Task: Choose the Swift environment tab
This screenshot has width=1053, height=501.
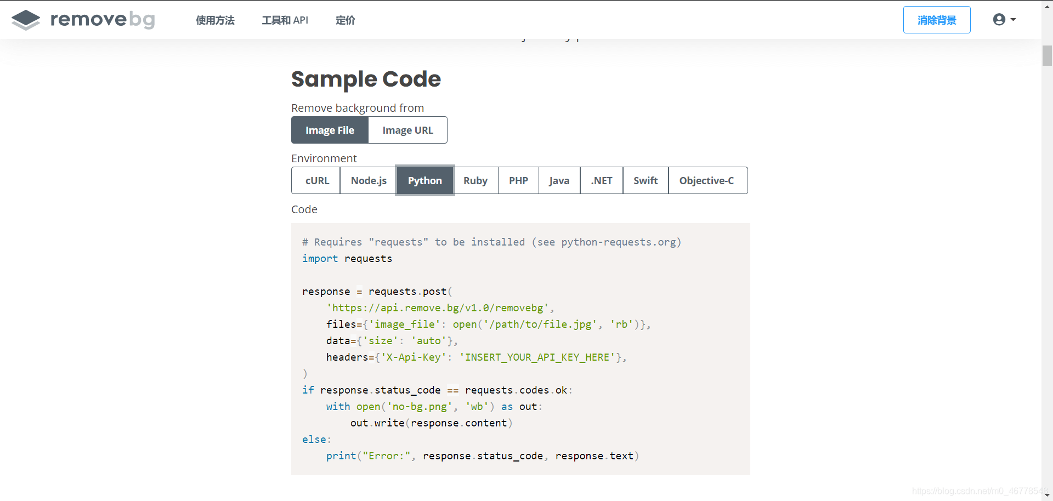Action: [x=645, y=181]
